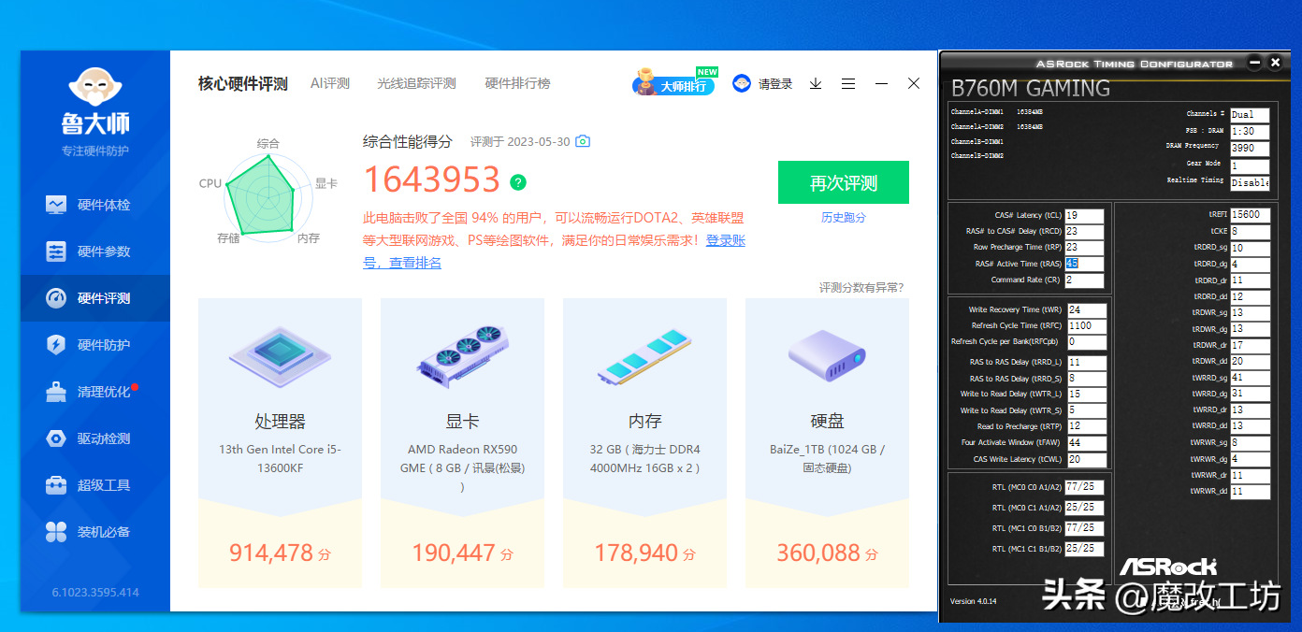Click the 登录账号 login account link
This screenshot has height=632, width=1302.
point(725,241)
